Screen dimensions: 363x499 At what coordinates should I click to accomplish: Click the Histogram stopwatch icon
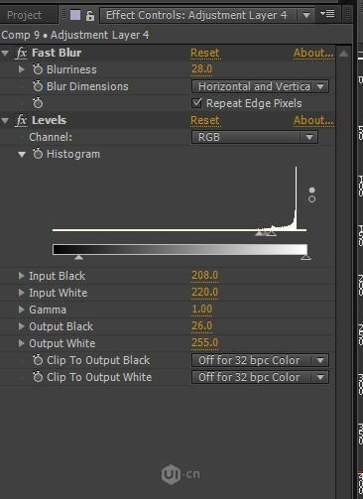point(38,154)
